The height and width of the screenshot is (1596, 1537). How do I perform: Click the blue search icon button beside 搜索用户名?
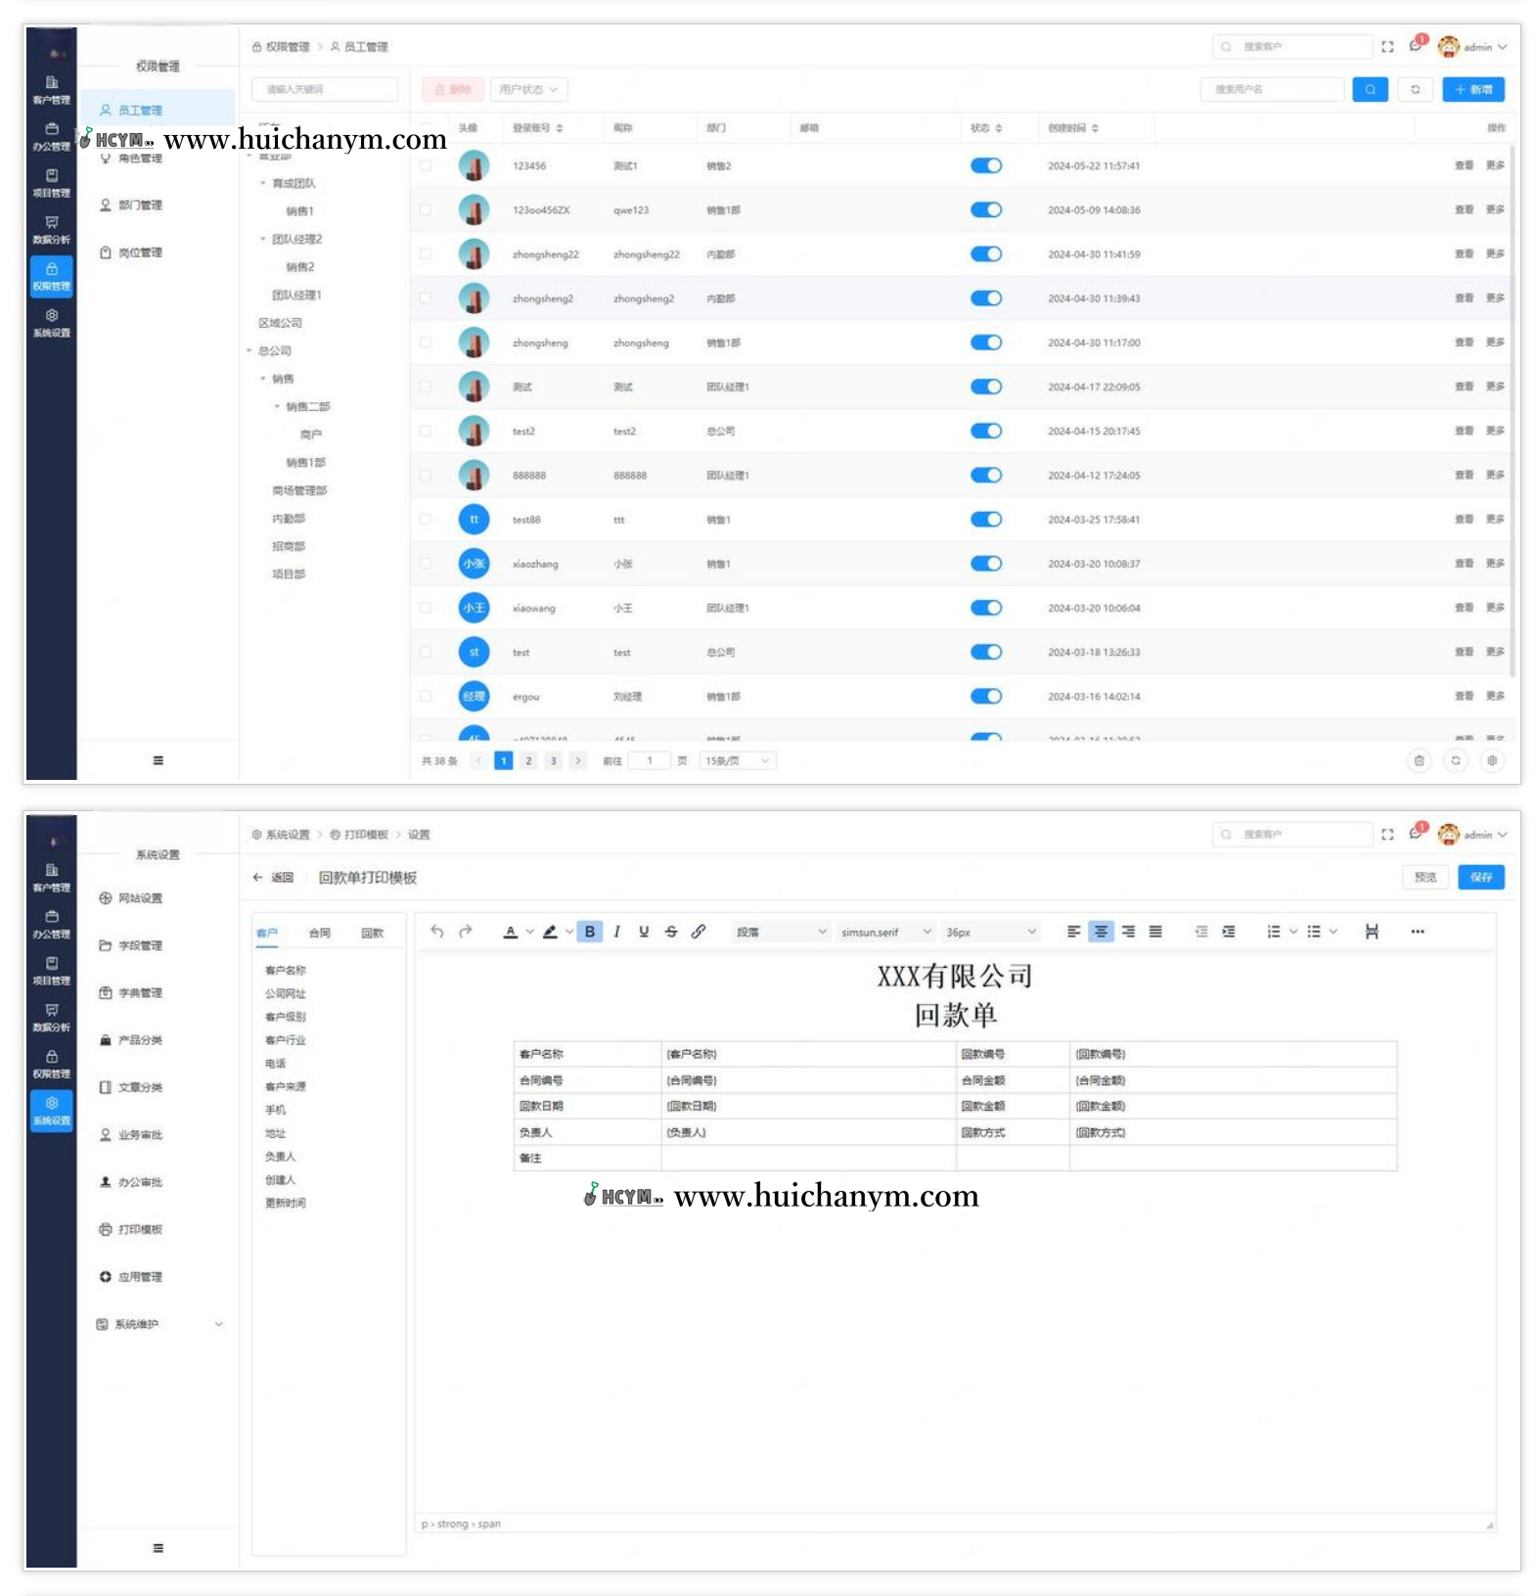pos(1370,89)
